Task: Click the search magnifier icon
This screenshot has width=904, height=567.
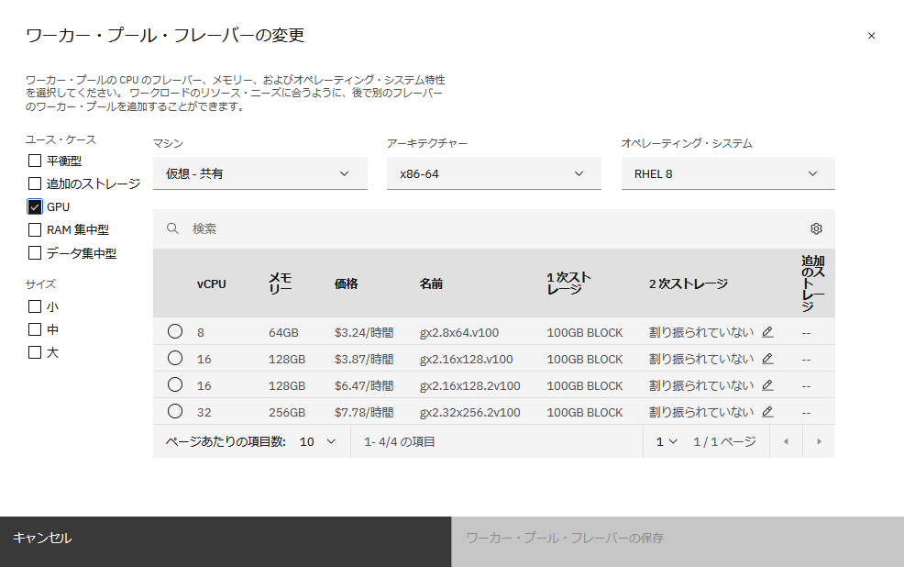Action: click(172, 228)
